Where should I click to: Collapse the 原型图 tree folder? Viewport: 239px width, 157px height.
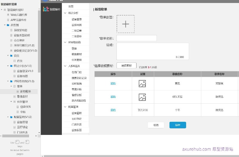(x=5, y=25)
